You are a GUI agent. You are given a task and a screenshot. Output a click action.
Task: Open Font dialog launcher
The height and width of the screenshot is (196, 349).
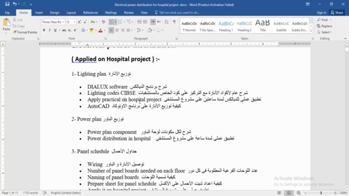coord(105,39)
